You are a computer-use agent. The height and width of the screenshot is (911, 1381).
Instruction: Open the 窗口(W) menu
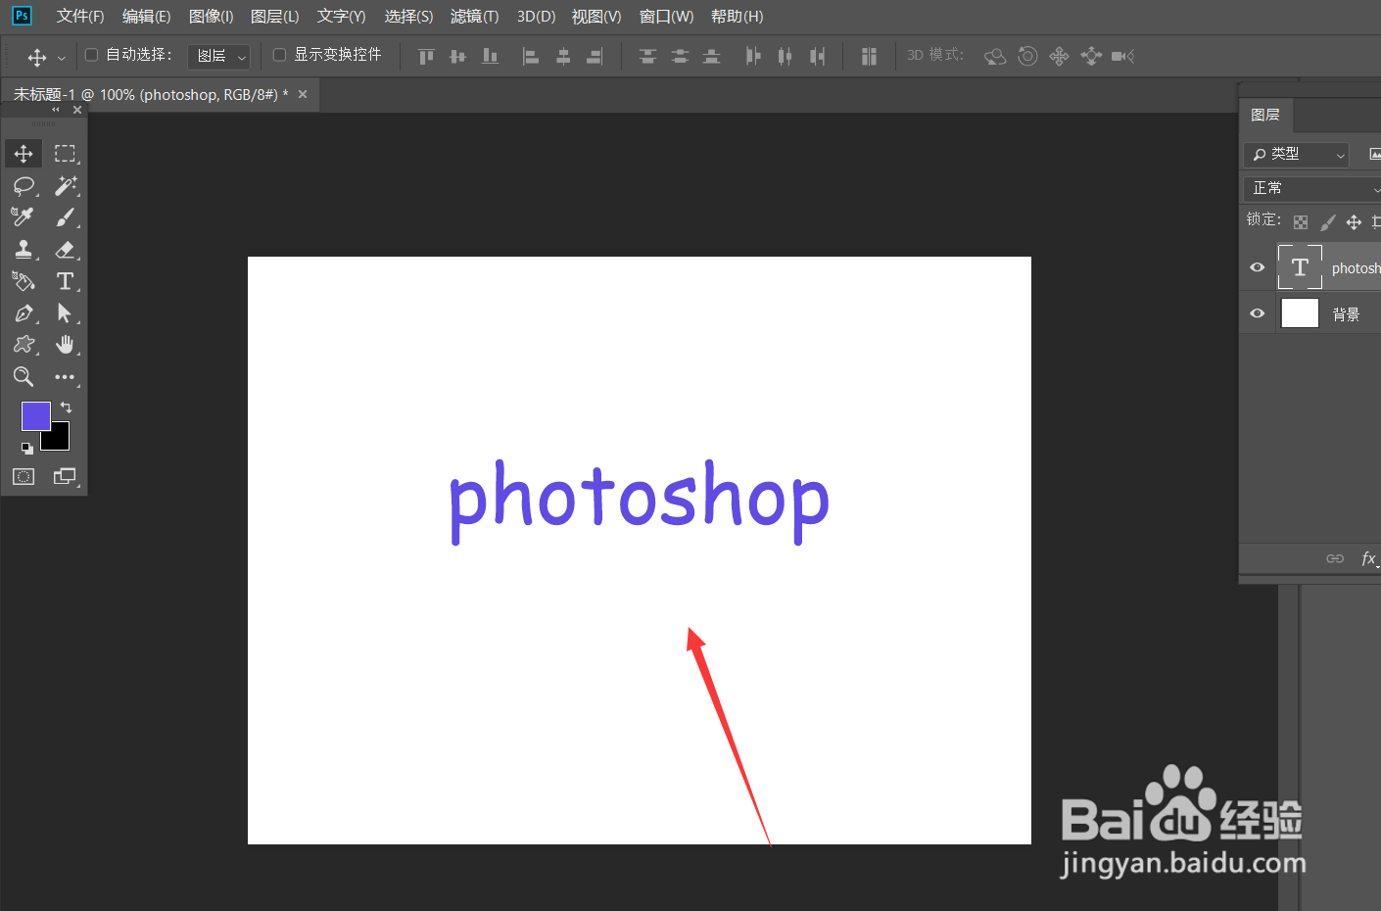pyautogui.click(x=666, y=17)
